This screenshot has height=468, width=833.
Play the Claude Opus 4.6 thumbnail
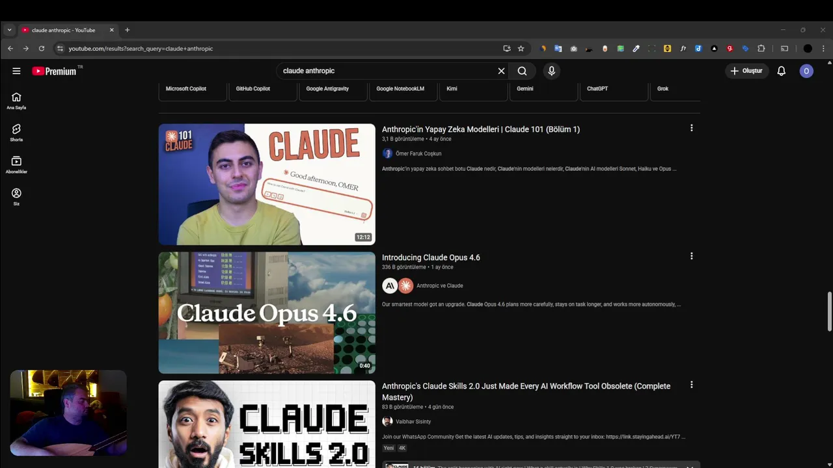(267, 313)
